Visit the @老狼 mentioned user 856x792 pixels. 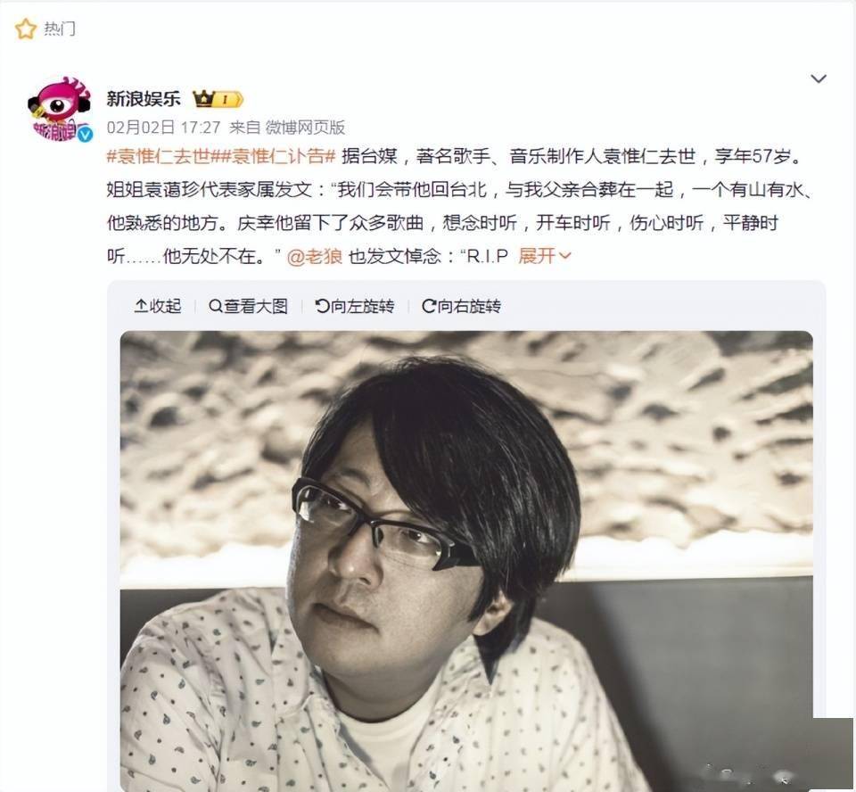click(315, 256)
